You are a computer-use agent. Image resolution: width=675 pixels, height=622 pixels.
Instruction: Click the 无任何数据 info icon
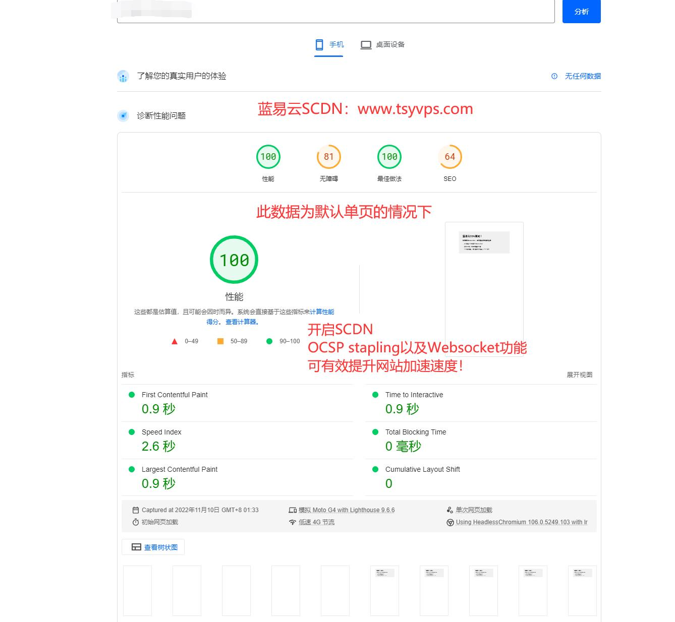point(554,76)
